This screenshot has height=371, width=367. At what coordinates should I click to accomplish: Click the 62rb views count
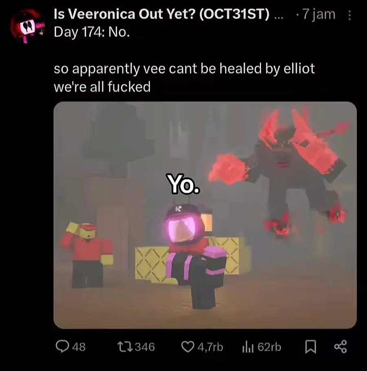point(269,347)
